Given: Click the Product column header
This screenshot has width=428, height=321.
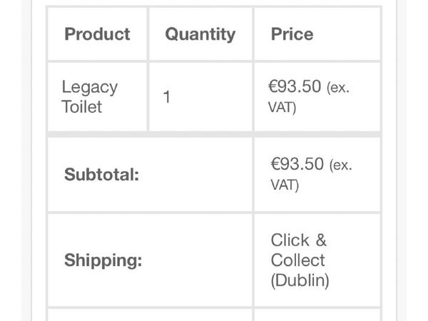Looking at the screenshot, I should 97,34.
